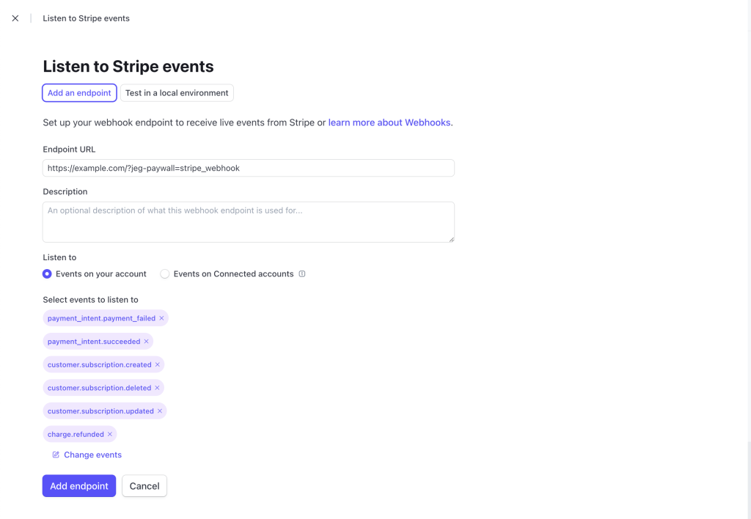Click the info icon beside Connected accounts
Image resolution: width=751 pixels, height=519 pixels.
pos(302,274)
